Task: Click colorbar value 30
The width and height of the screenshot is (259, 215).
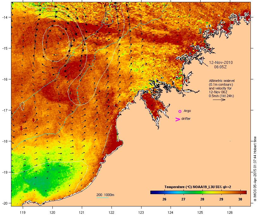Action: pyautogui.click(x=240, y=199)
